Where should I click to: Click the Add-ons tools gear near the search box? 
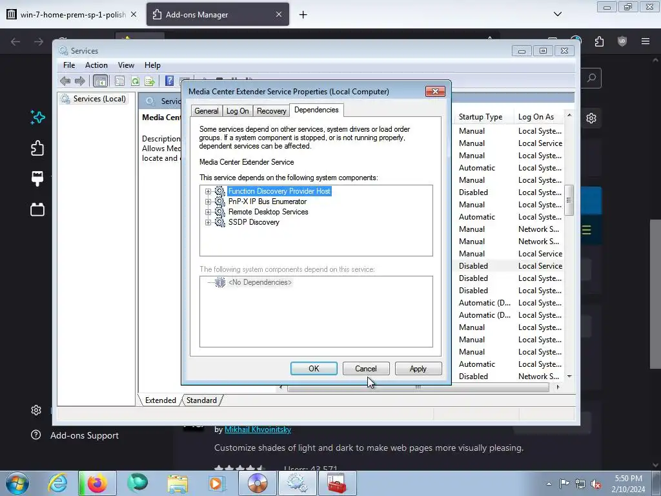click(591, 118)
